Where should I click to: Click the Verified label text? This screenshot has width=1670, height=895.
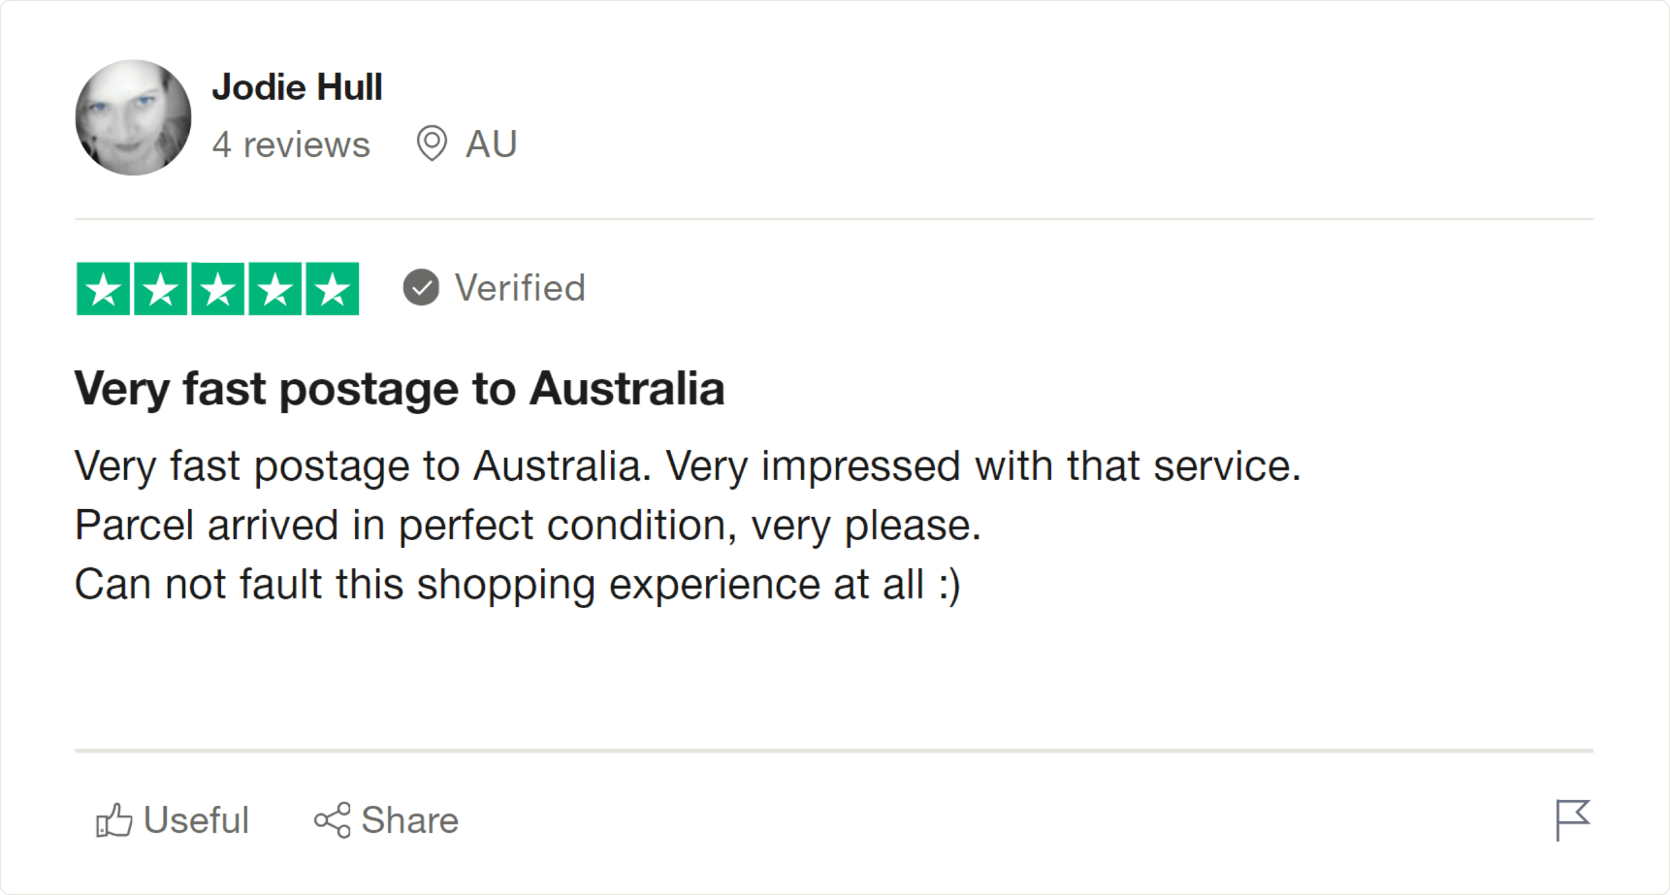tap(520, 288)
